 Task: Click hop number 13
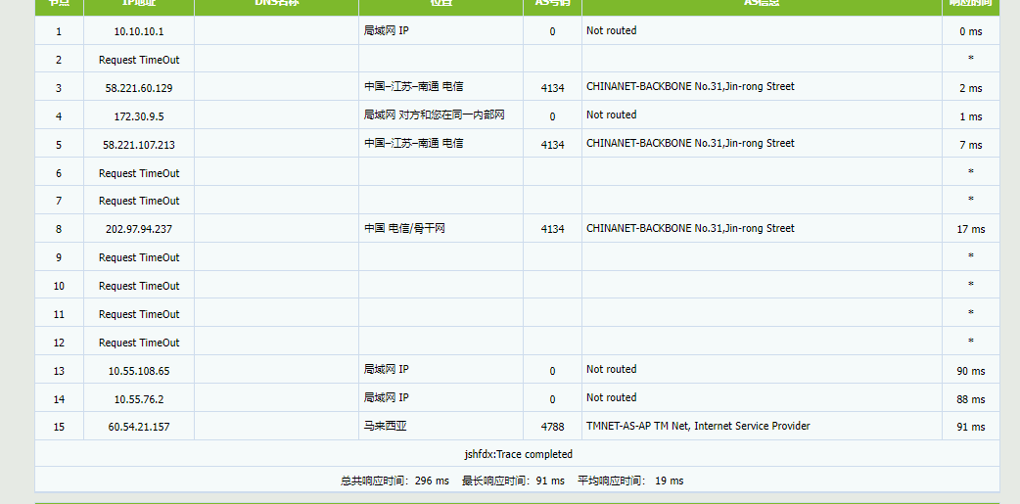pyautogui.click(x=59, y=371)
